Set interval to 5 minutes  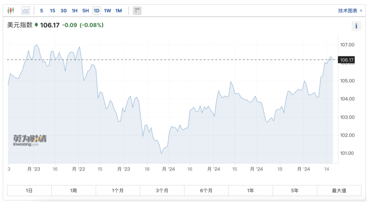click(41, 10)
